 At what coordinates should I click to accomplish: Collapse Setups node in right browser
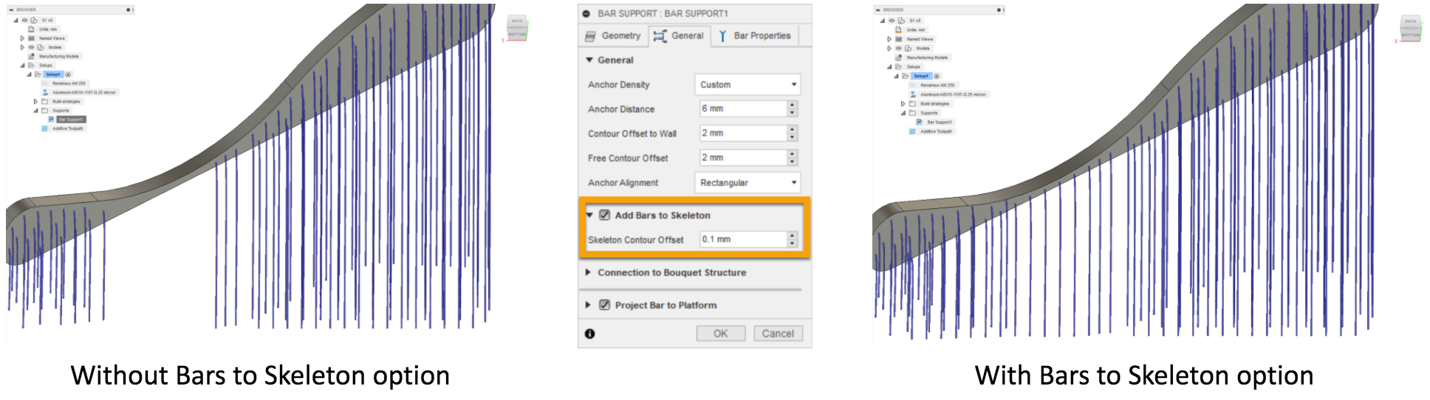coord(889,66)
